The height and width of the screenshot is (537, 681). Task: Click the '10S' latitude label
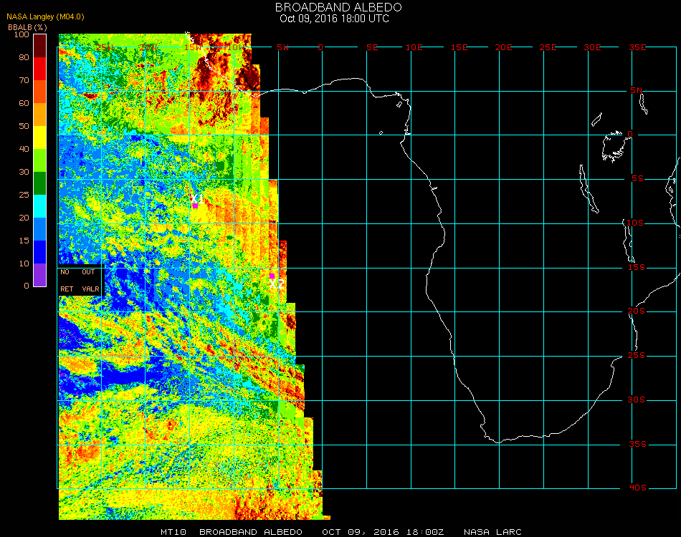click(x=635, y=223)
